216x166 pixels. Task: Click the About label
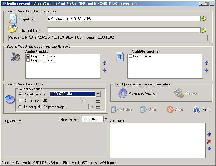pos(206,110)
